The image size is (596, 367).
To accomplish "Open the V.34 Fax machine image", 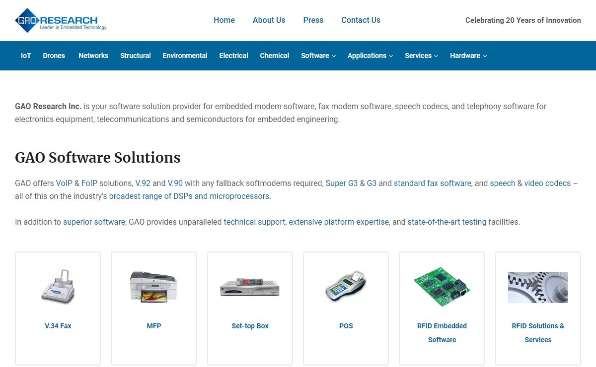I will [58, 287].
